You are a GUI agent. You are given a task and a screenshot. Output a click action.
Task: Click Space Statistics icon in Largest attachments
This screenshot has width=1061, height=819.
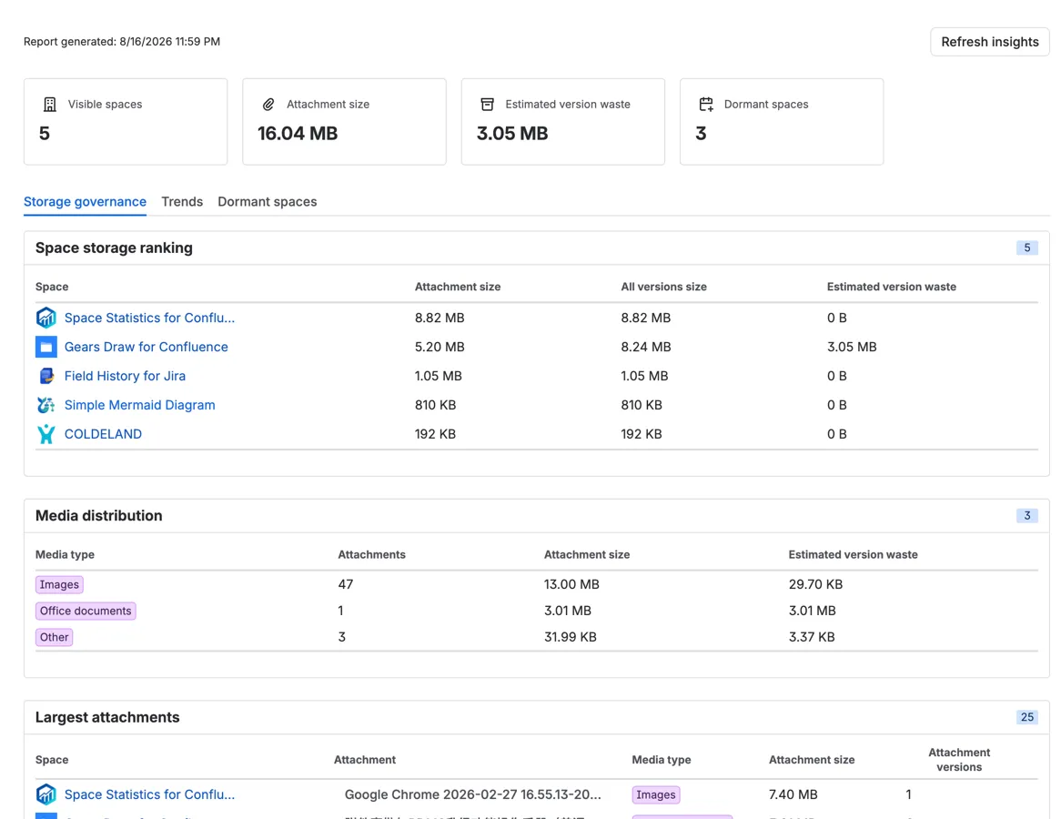click(x=46, y=794)
